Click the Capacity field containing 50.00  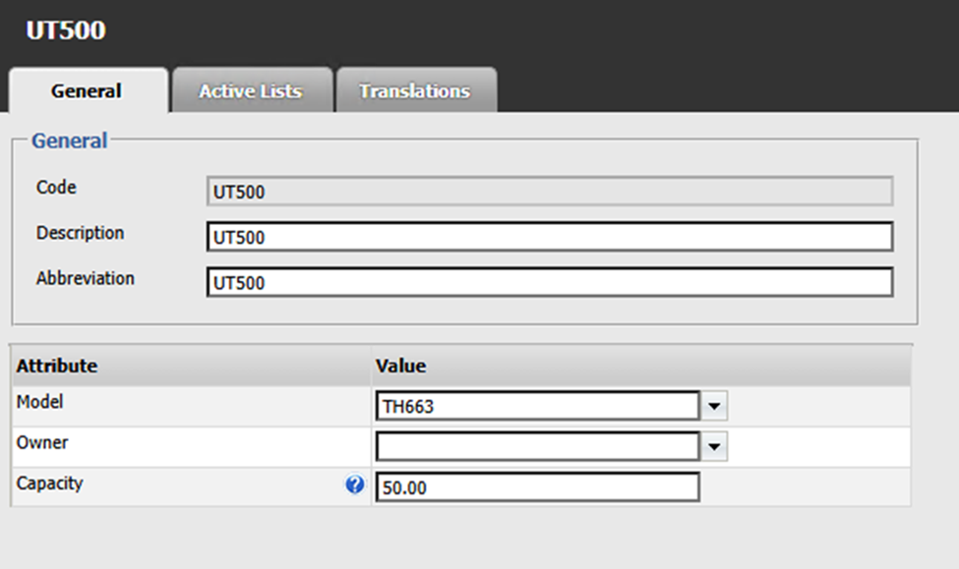537,487
